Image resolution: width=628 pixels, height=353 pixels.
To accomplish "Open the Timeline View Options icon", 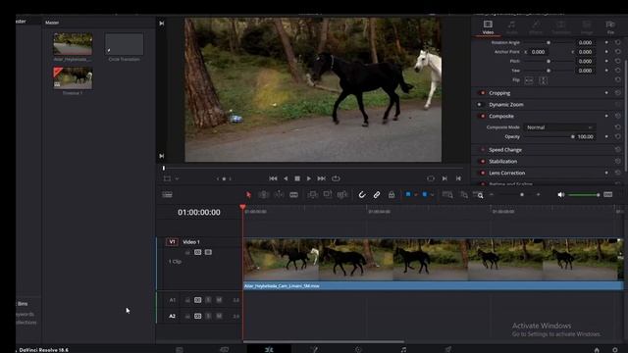I will click(x=167, y=194).
